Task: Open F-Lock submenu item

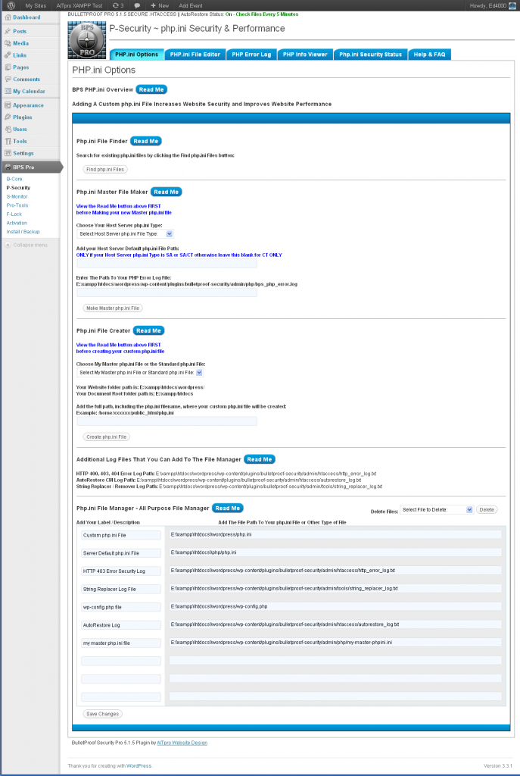Action: [14, 214]
